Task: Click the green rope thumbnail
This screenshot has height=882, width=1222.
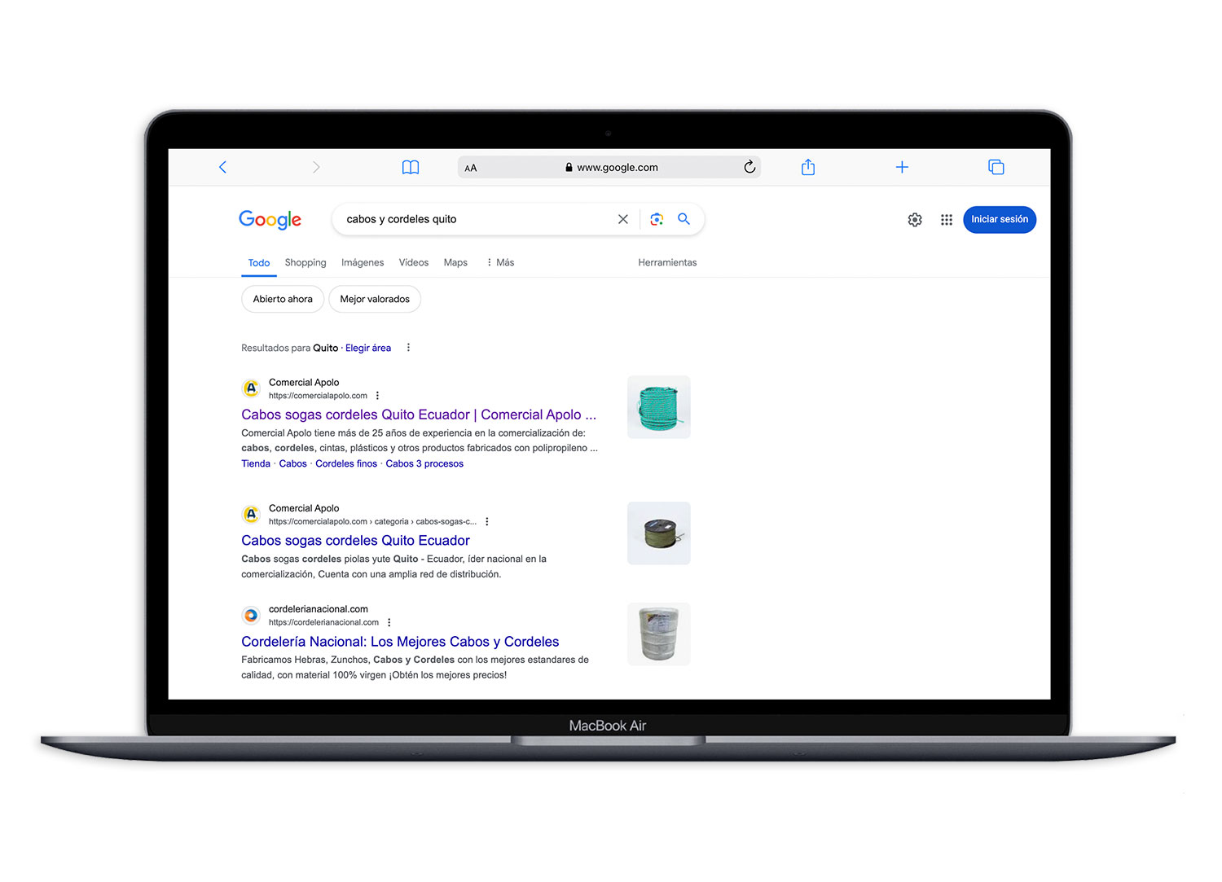Action: click(659, 407)
